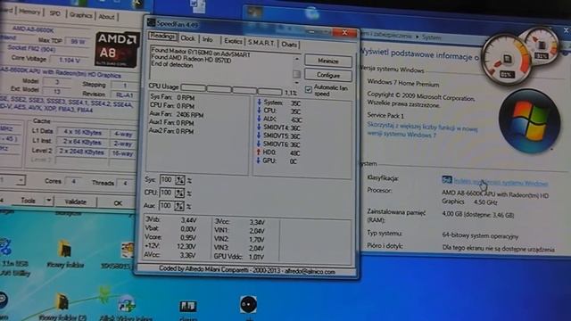The image size is (571, 321).
Task: Click the Aux Fan 2406 RPM reading
Action: point(177,114)
